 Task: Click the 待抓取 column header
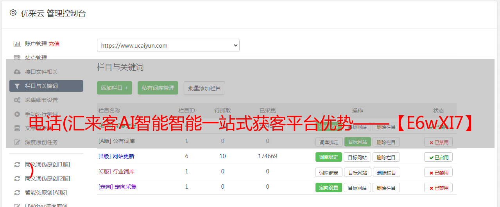coord(222,111)
